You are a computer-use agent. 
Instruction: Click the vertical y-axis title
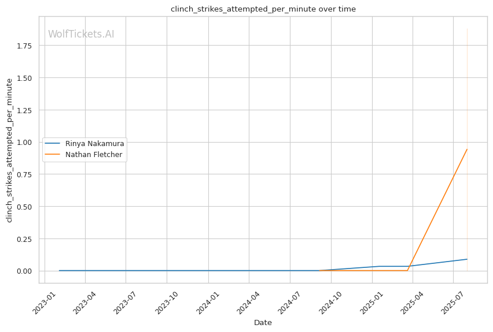coord(9,150)
